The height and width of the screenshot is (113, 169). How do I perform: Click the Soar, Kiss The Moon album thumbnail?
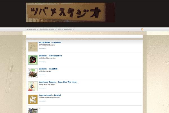click(33, 86)
